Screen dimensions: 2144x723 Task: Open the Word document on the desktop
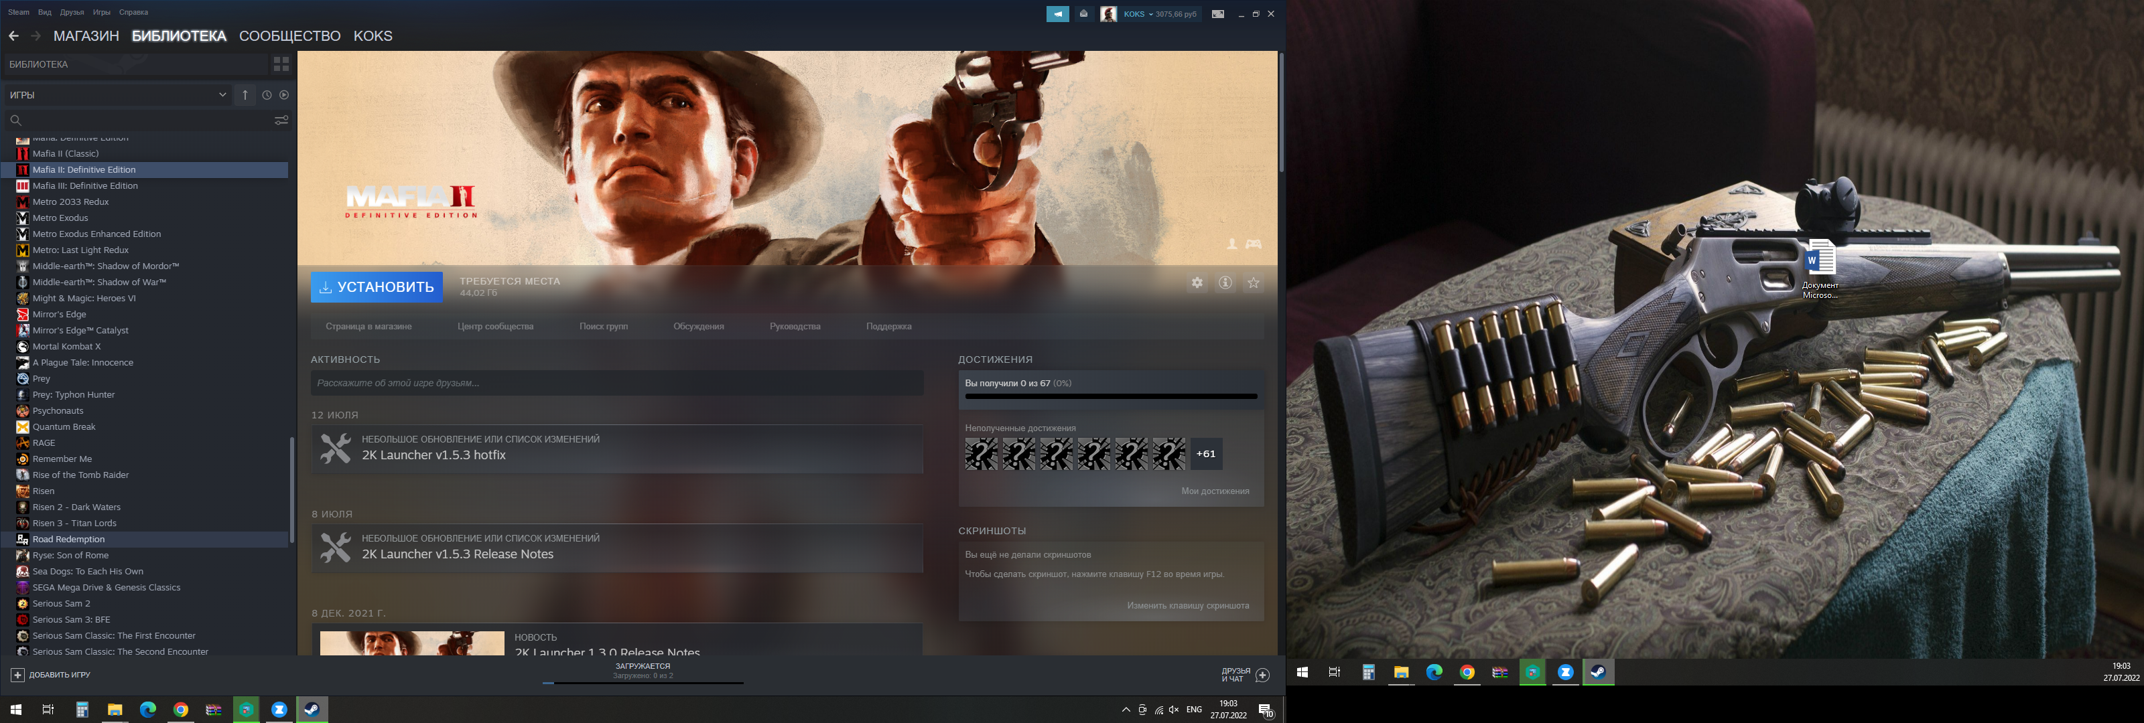pos(1820,268)
